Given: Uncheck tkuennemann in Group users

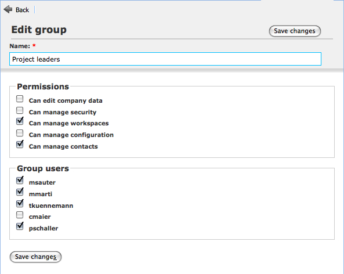Looking at the screenshot, I should pos(20,203).
